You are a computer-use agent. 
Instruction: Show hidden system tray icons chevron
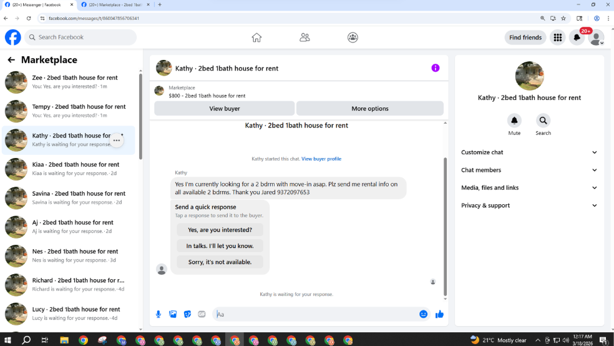(538, 340)
